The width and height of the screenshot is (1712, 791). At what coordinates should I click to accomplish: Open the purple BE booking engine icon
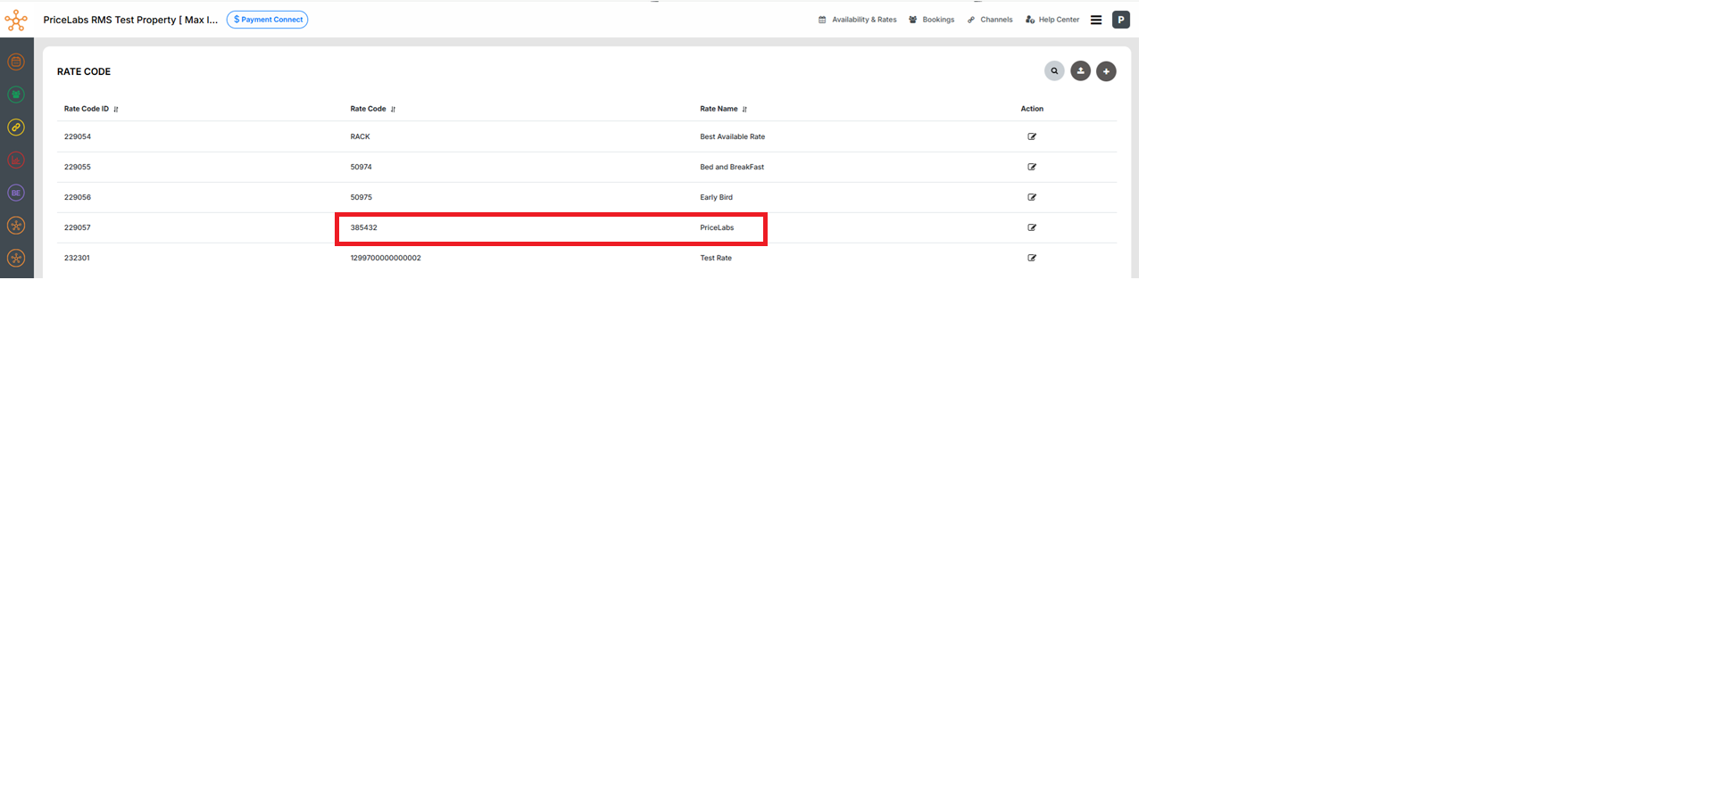pos(16,193)
